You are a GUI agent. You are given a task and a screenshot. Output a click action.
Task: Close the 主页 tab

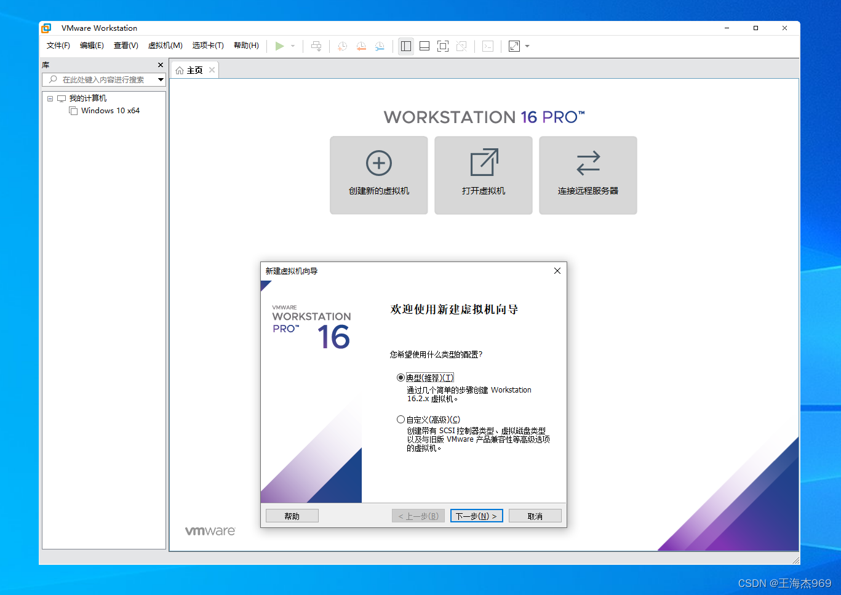pos(212,70)
